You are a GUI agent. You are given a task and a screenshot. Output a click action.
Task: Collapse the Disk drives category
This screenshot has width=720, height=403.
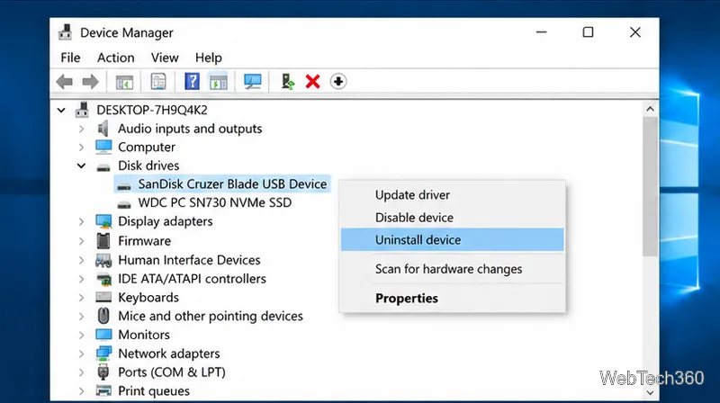tap(81, 166)
